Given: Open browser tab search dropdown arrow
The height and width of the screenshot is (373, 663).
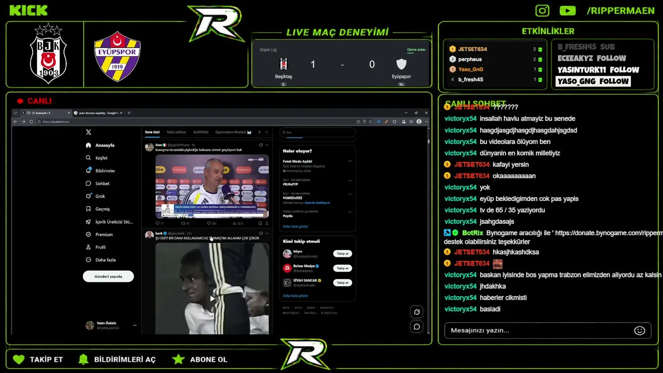Looking at the screenshot, I should click(16, 113).
